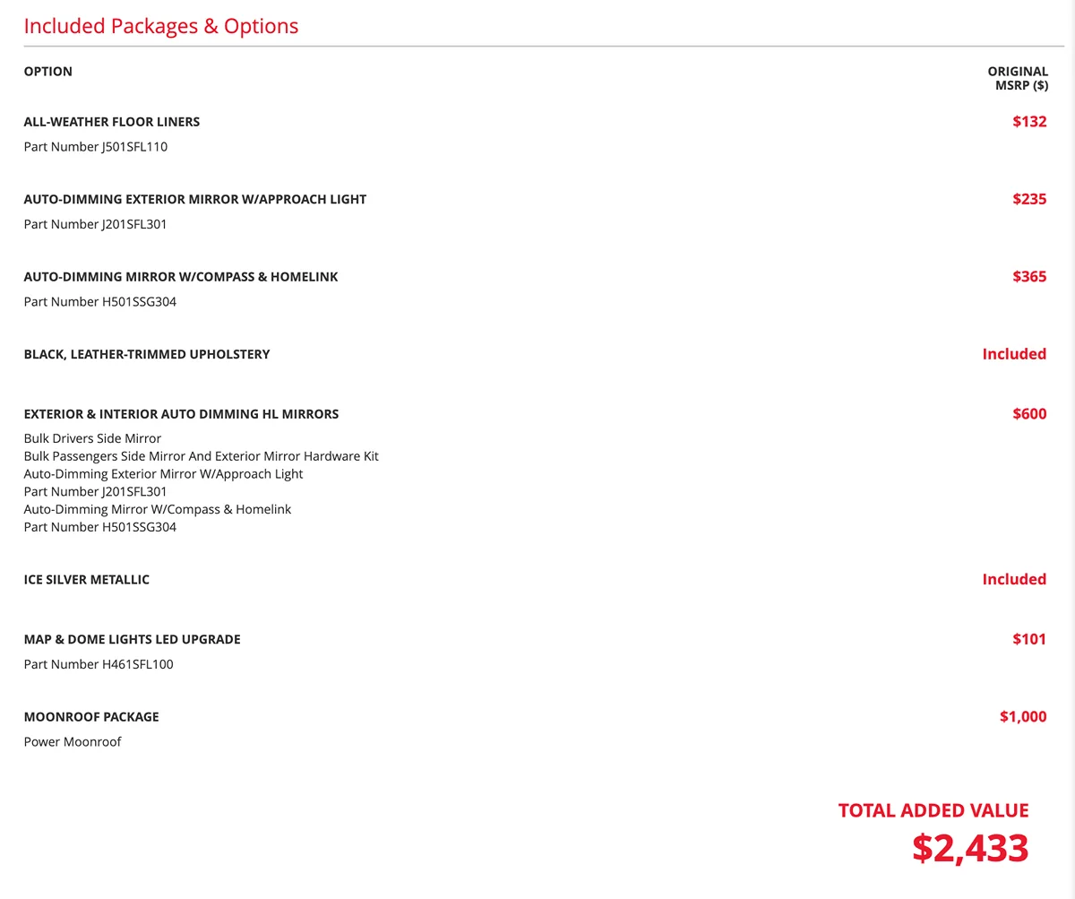1075x899 pixels.
Task: Click part number H461SFL100
Action: click(x=99, y=664)
